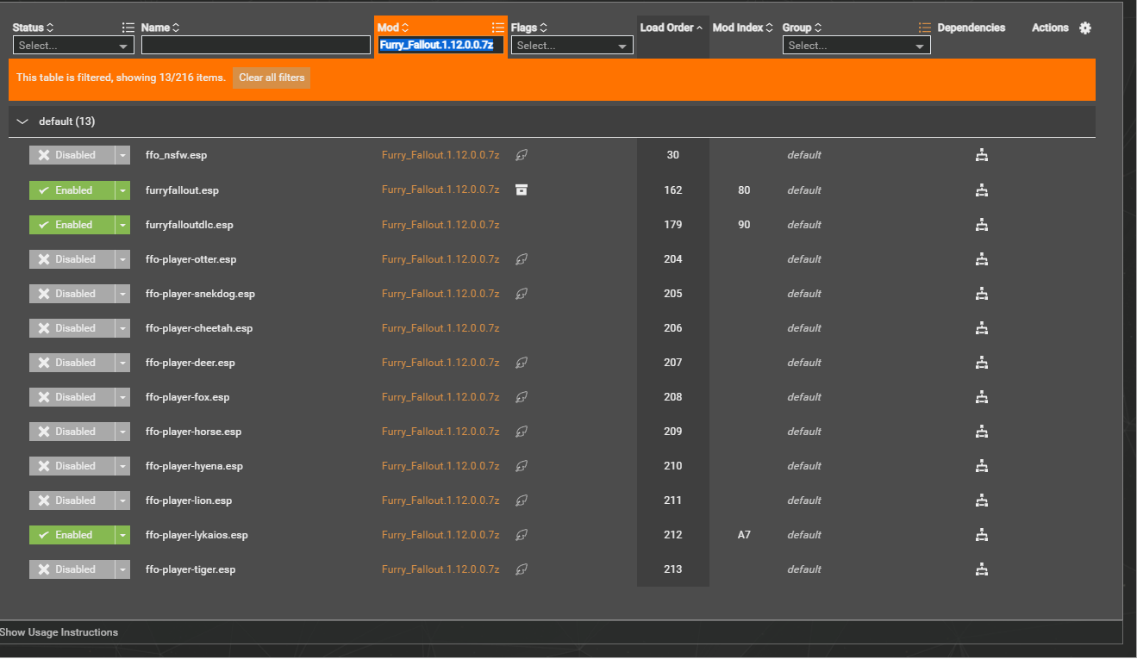Enable ffo-player-snekdog.esp plugin

point(72,293)
